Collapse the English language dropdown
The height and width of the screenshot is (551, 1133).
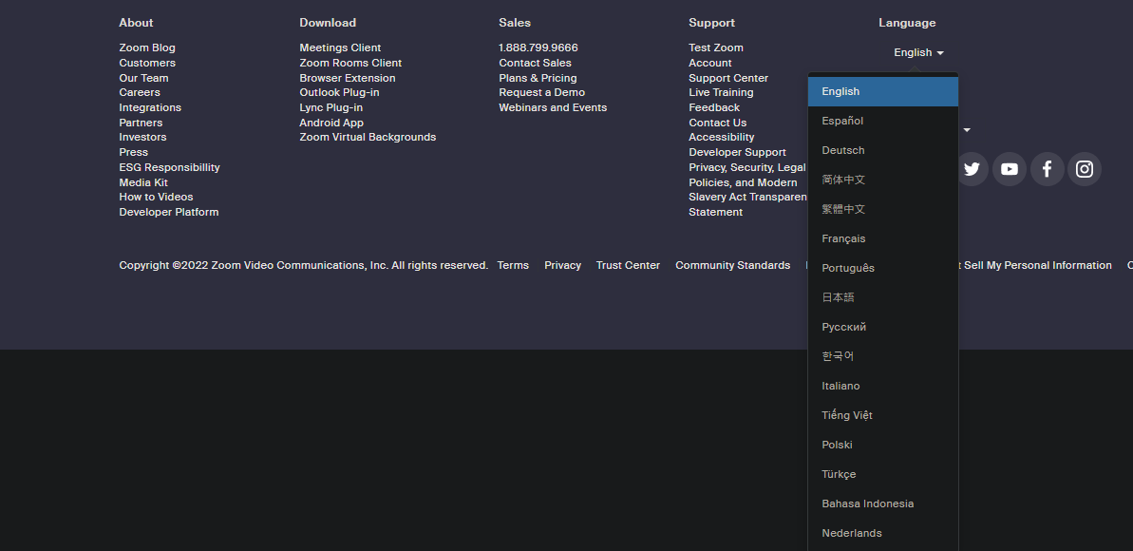[918, 53]
